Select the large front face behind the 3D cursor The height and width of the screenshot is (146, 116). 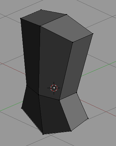[55, 63]
